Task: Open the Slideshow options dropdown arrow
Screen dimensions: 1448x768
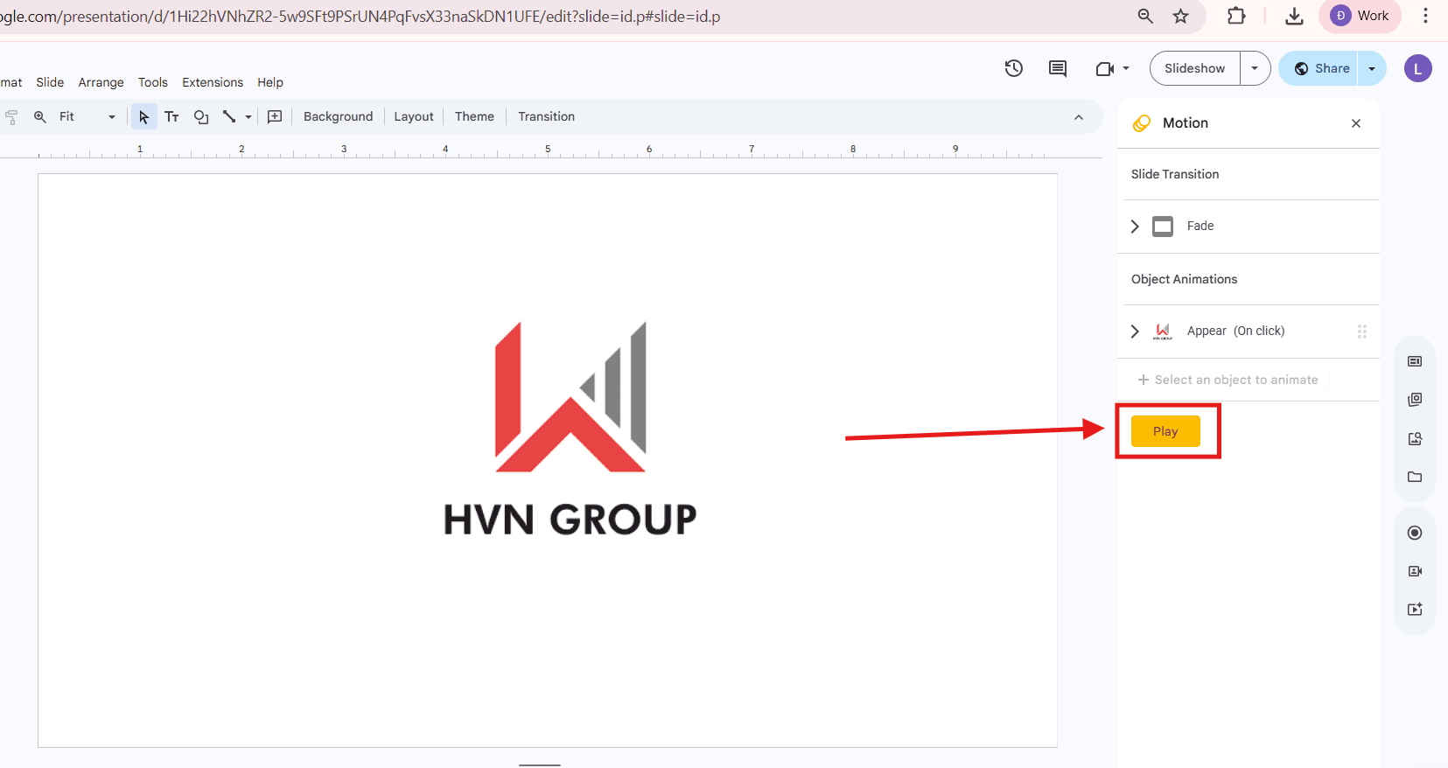Action: tap(1255, 68)
